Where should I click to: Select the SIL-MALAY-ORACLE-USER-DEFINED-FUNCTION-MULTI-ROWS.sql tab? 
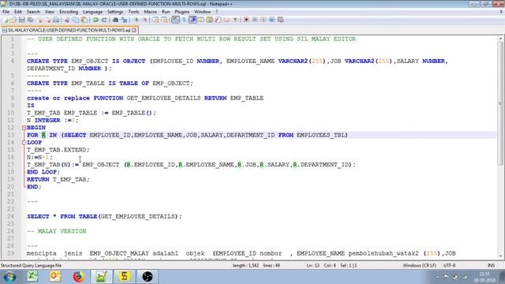coord(69,30)
